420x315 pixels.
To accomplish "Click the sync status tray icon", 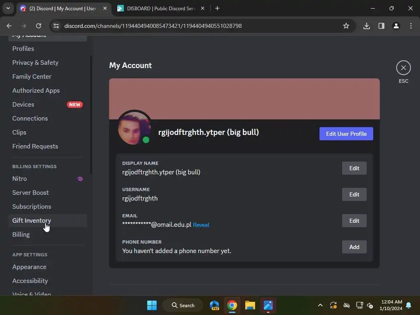I will click(x=333, y=305).
